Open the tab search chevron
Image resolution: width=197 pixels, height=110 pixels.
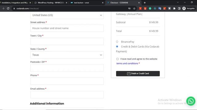point(178,2)
